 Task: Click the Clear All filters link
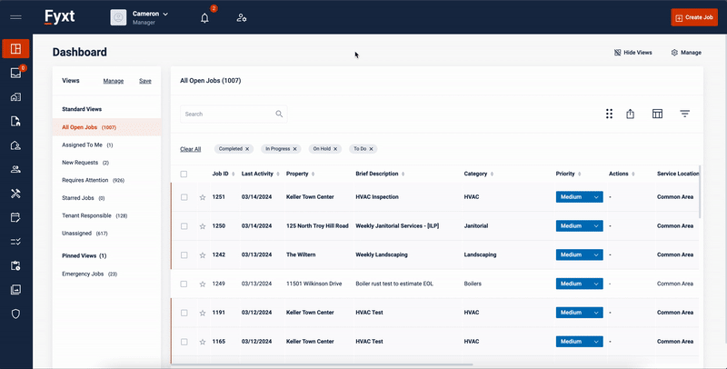coord(190,148)
